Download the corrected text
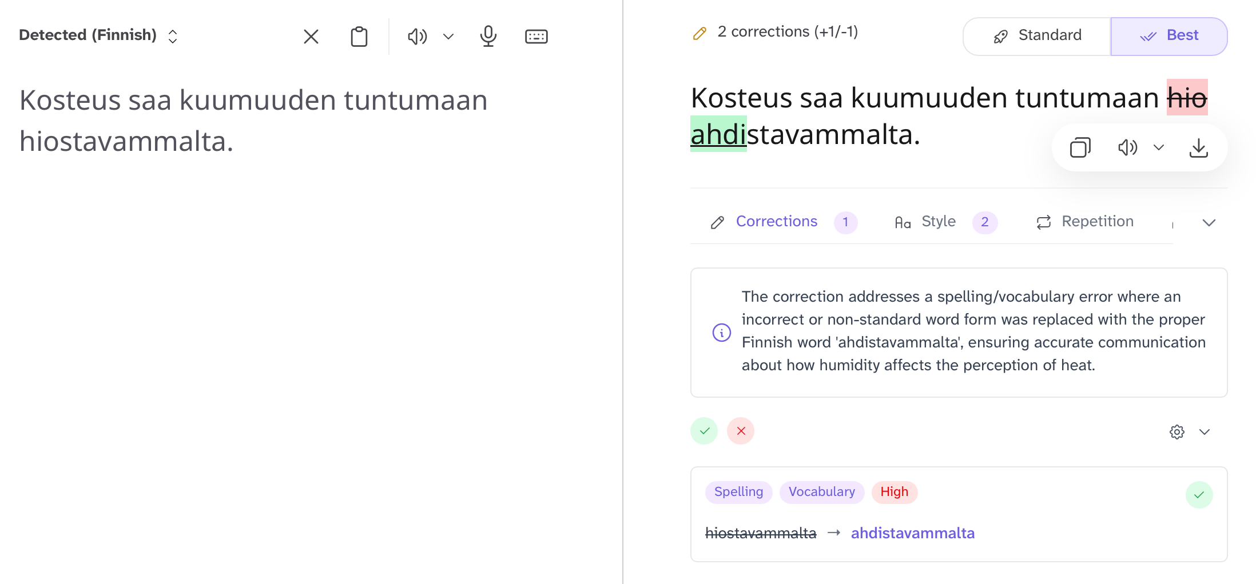Image resolution: width=1256 pixels, height=584 pixels. (1198, 148)
